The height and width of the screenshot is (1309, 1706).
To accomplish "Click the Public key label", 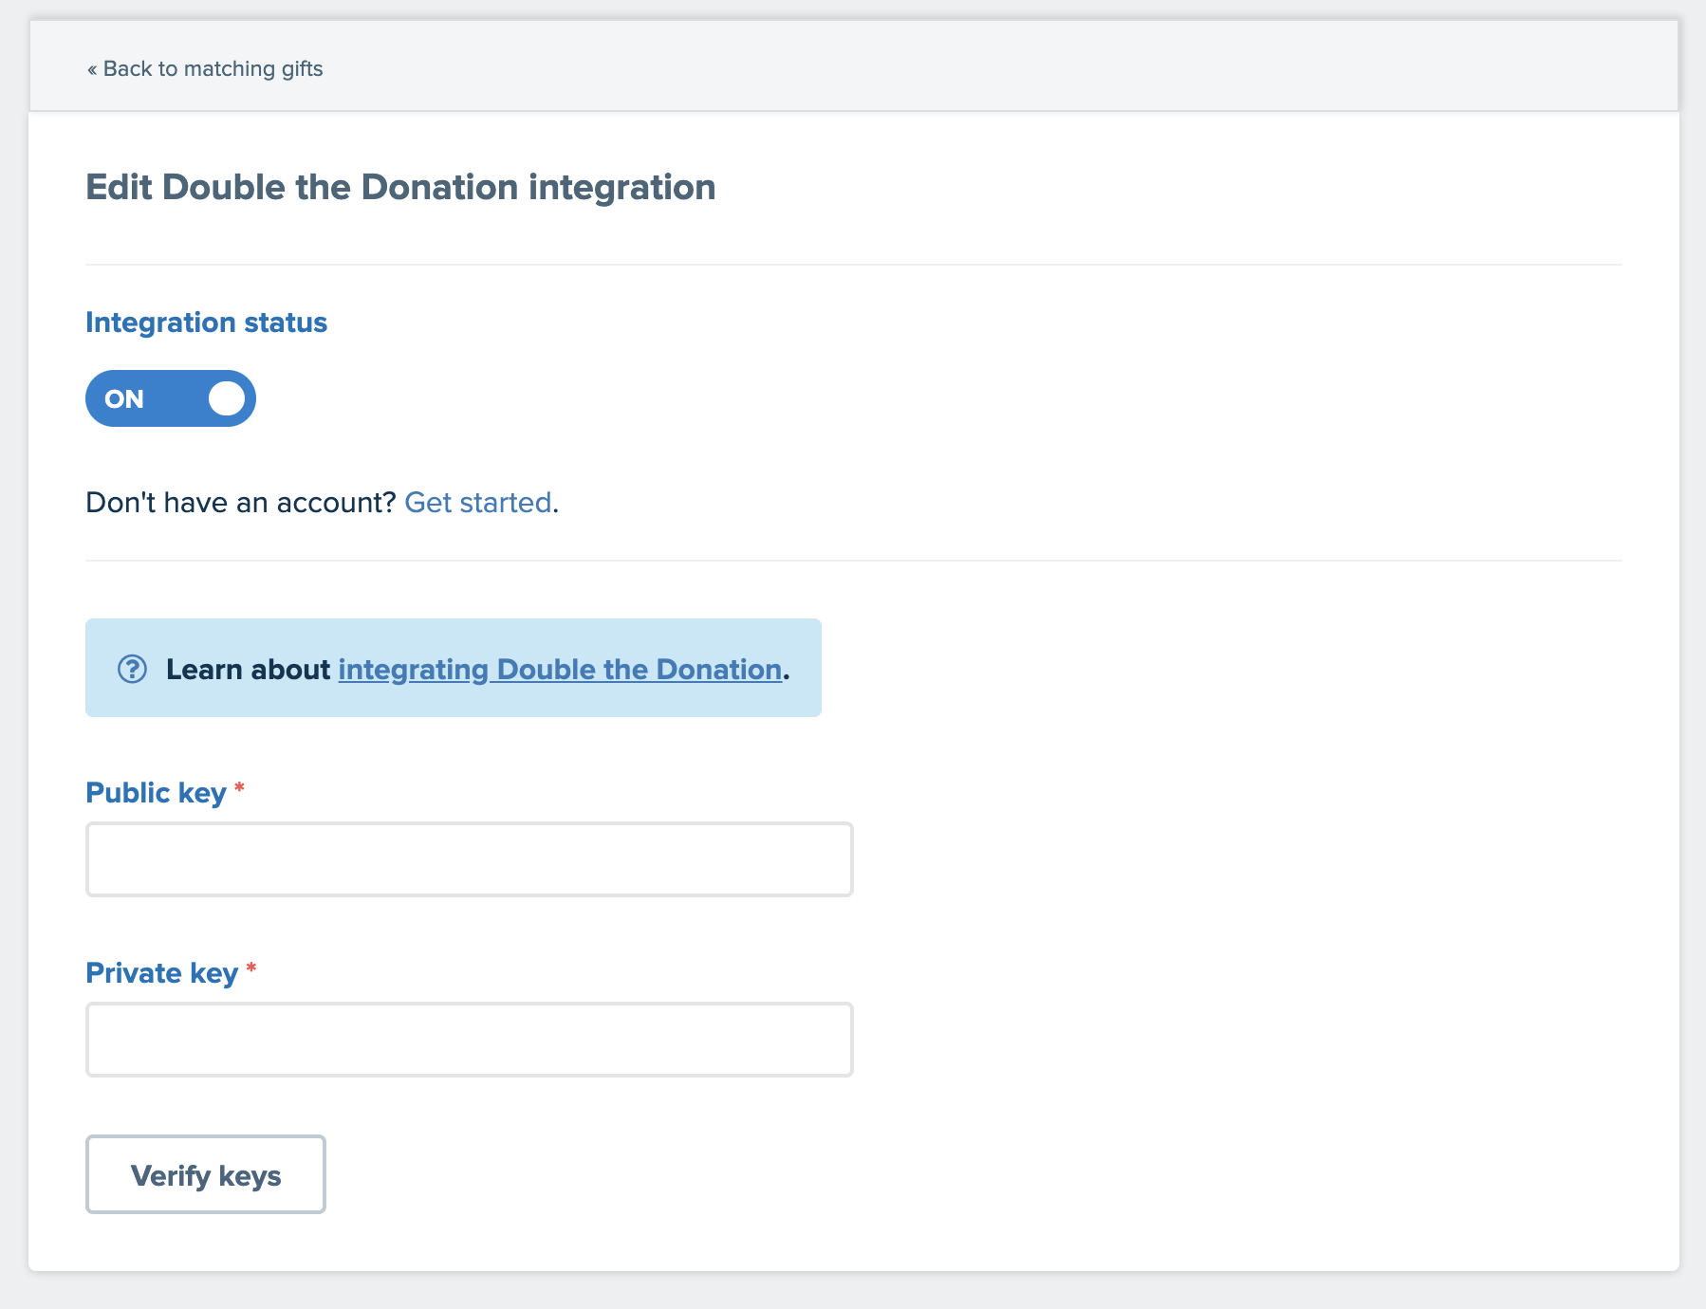I will pos(156,793).
